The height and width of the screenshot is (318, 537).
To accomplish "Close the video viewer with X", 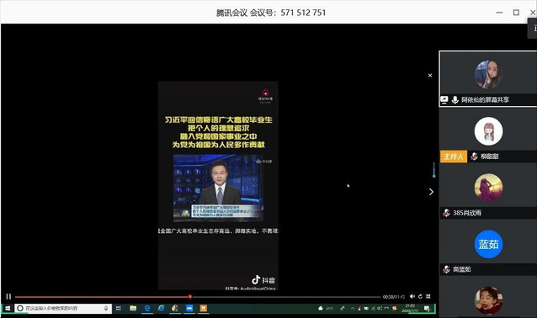I will (430, 76).
